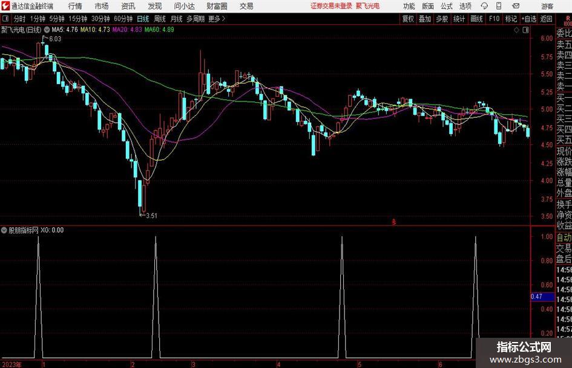Open the 财富圈 menu
Screen dimensions: 572x368
click(217, 6)
